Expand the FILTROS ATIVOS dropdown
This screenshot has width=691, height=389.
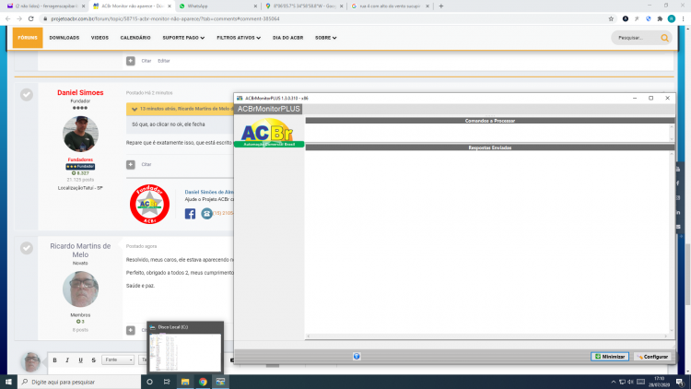[x=239, y=38]
